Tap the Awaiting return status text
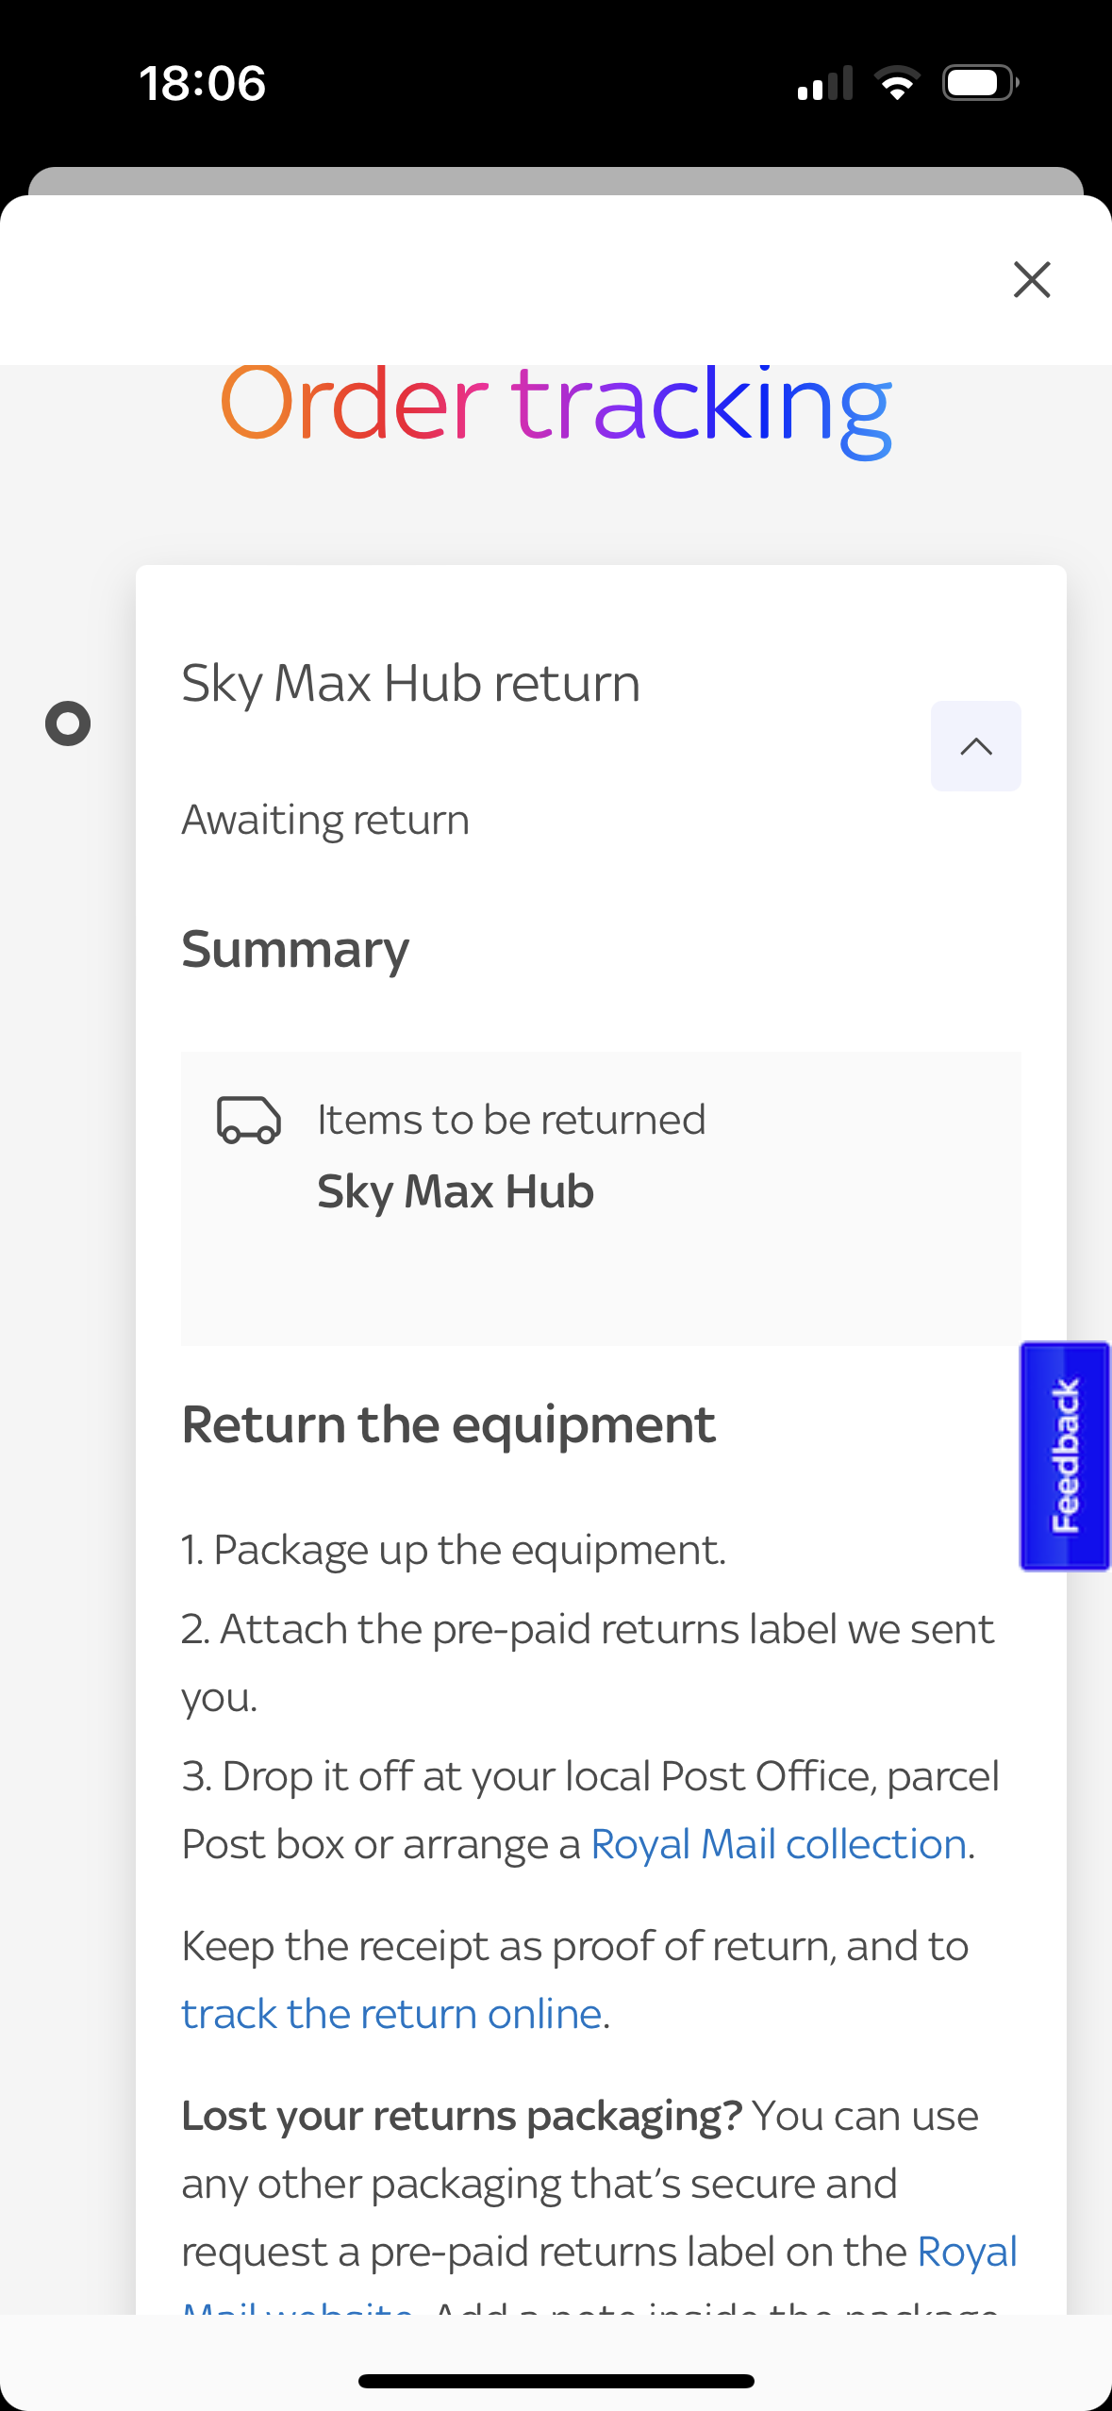Screen dimensions: 1112x2411 pyautogui.click(x=325, y=820)
